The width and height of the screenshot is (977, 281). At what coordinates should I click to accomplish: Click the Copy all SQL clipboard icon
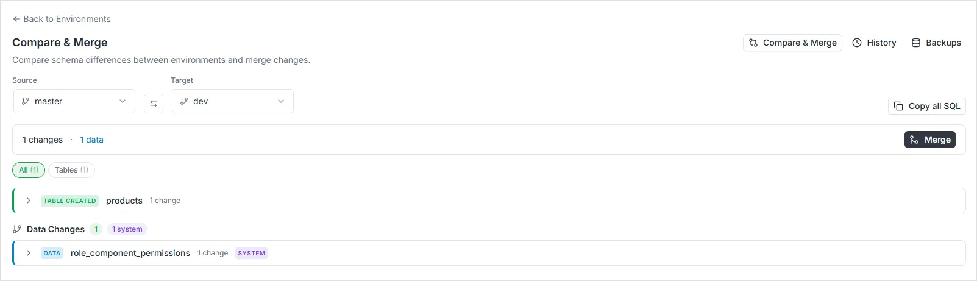(x=898, y=106)
